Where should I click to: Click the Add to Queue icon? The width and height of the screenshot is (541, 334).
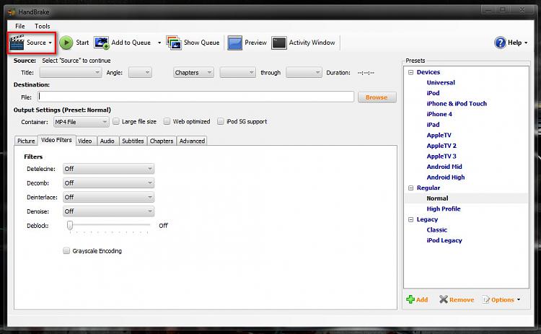[x=102, y=43]
